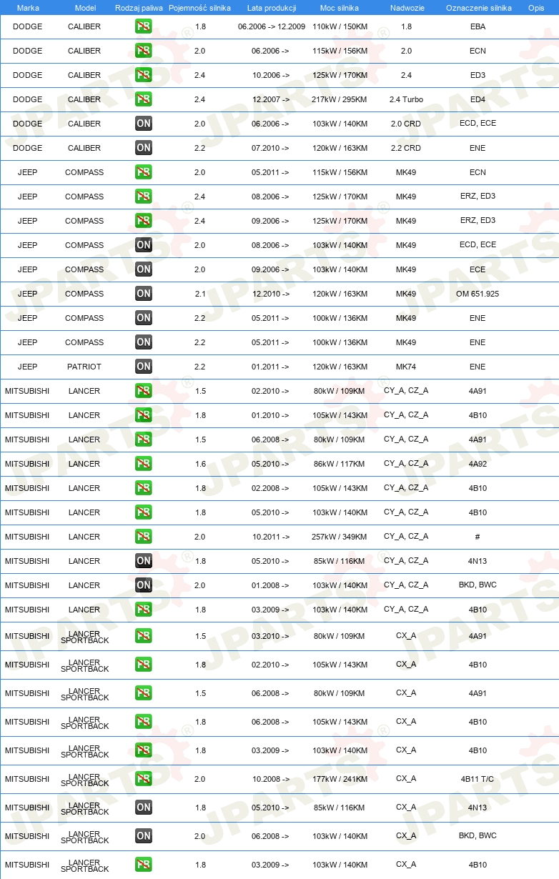This screenshot has width=559, height=879.
Task: Click the Nadwozie column header
Action: tap(406, 8)
